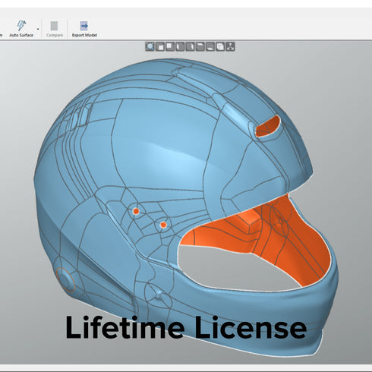The height and width of the screenshot is (372, 372).
Task: Switch to right view cube icon
Action: (190, 47)
